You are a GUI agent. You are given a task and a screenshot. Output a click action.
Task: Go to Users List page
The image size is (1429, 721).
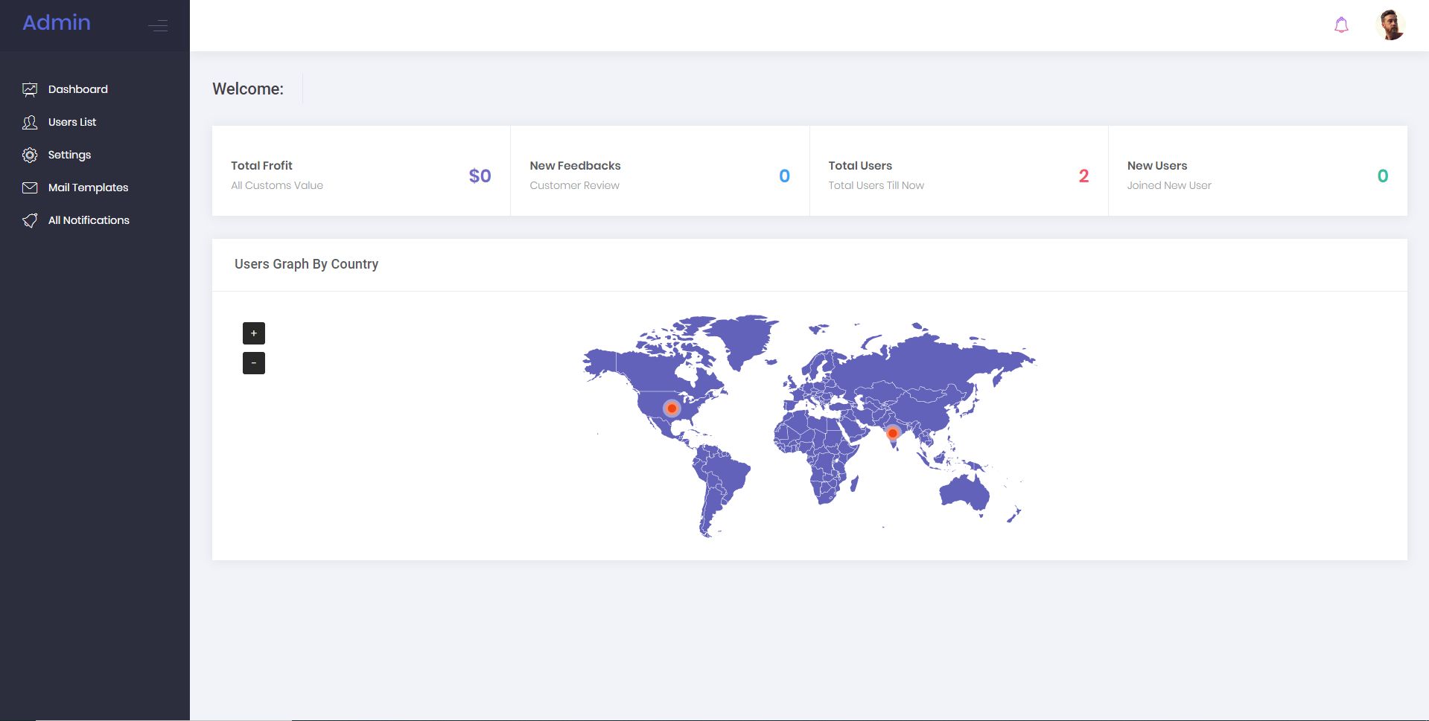[x=72, y=122]
